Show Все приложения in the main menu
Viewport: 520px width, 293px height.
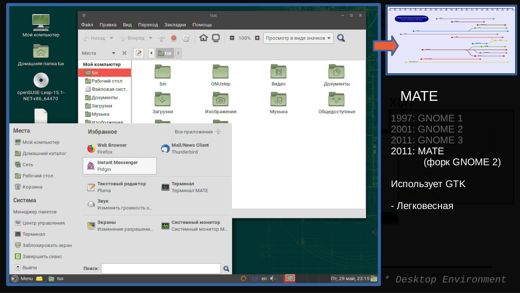point(198,132)
